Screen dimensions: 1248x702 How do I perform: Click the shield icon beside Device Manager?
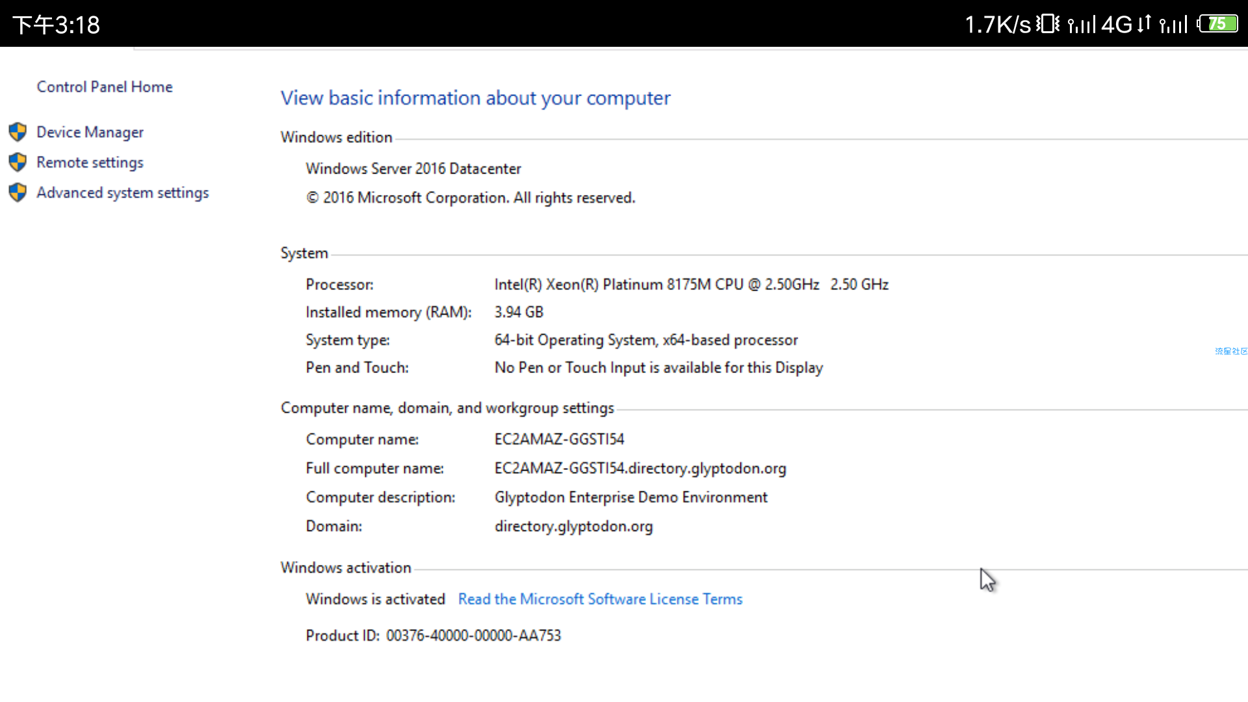tap(18, 132)
